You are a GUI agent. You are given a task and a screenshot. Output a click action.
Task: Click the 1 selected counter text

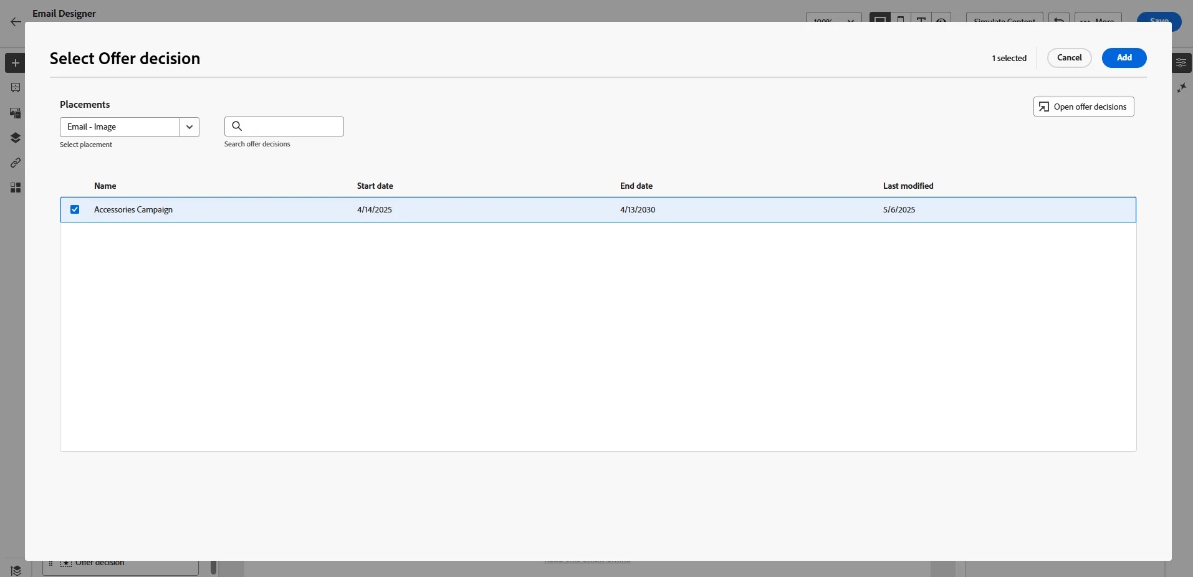point(1009,58)
